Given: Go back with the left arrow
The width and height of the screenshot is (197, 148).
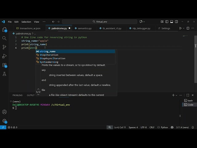Looking at the screenshot, I should 53,22.
